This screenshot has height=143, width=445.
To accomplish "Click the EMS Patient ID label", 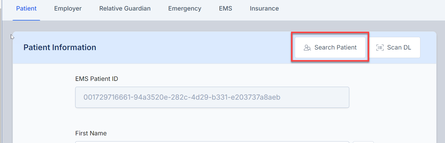I will (97, 79).
